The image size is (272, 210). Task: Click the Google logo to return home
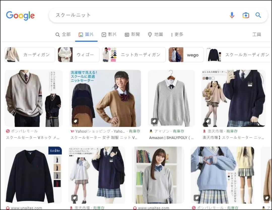tap(20, 16)
